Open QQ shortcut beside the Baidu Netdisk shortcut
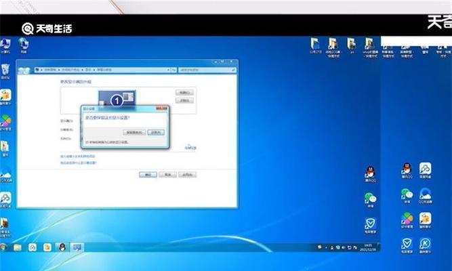 (x=407, y=170)
